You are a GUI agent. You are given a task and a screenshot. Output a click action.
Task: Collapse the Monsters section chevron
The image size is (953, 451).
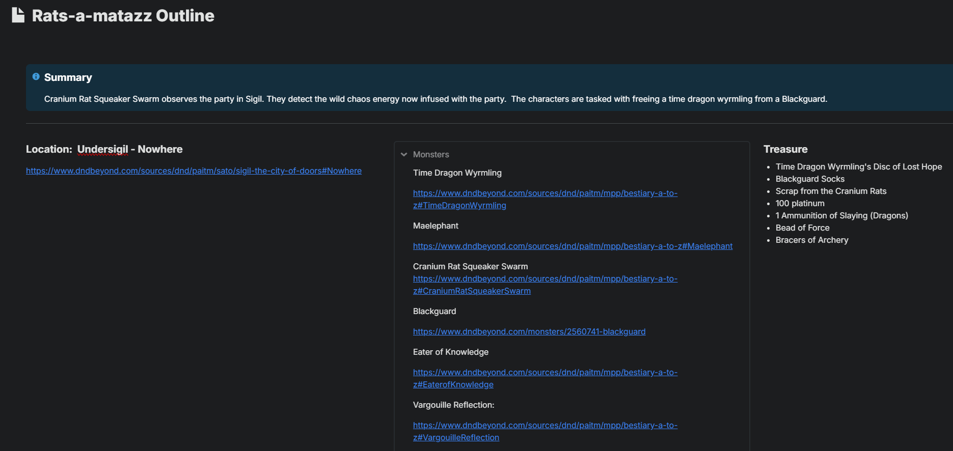click(x=404, y=155)
